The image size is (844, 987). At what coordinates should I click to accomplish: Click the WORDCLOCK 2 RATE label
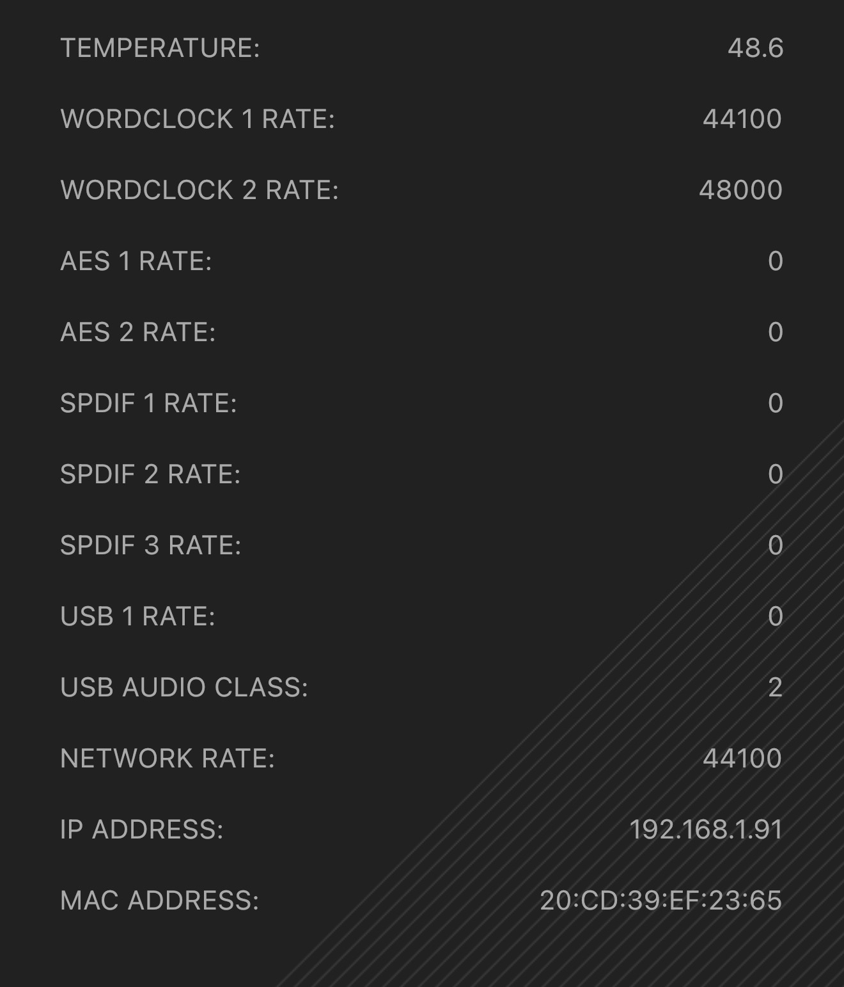(199, 191)
